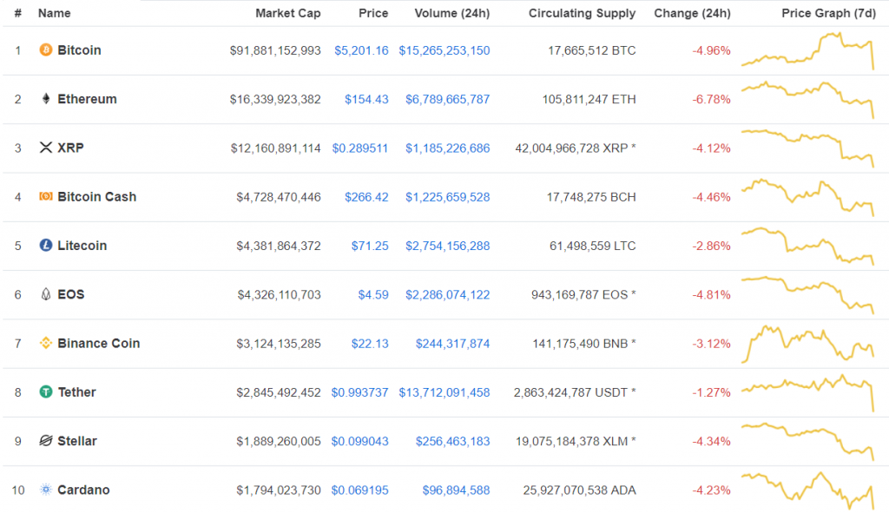The image size is (889, 513).
Task: Click Bitcoin volume $15,265,253,150
Action: [444, 50]
